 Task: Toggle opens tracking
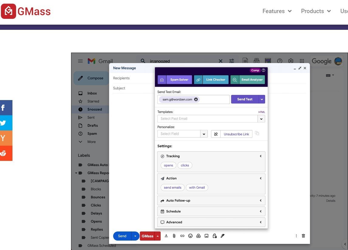[x=169, y=165]
